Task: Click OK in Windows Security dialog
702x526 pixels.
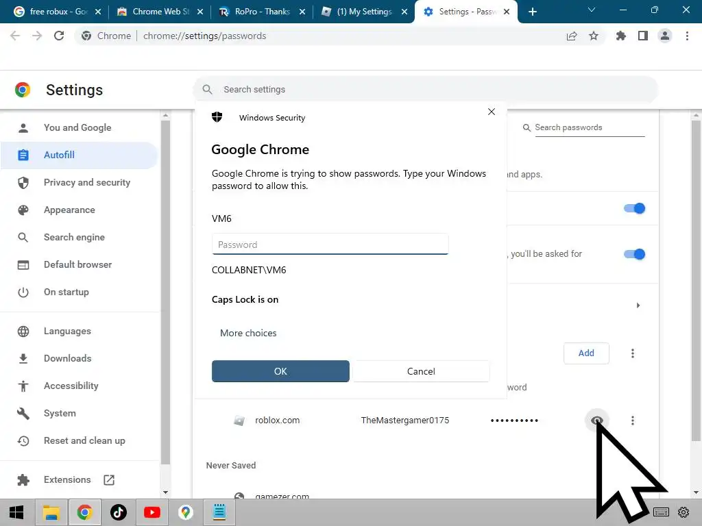Action: pyautogui.click(x=280, y=371)
